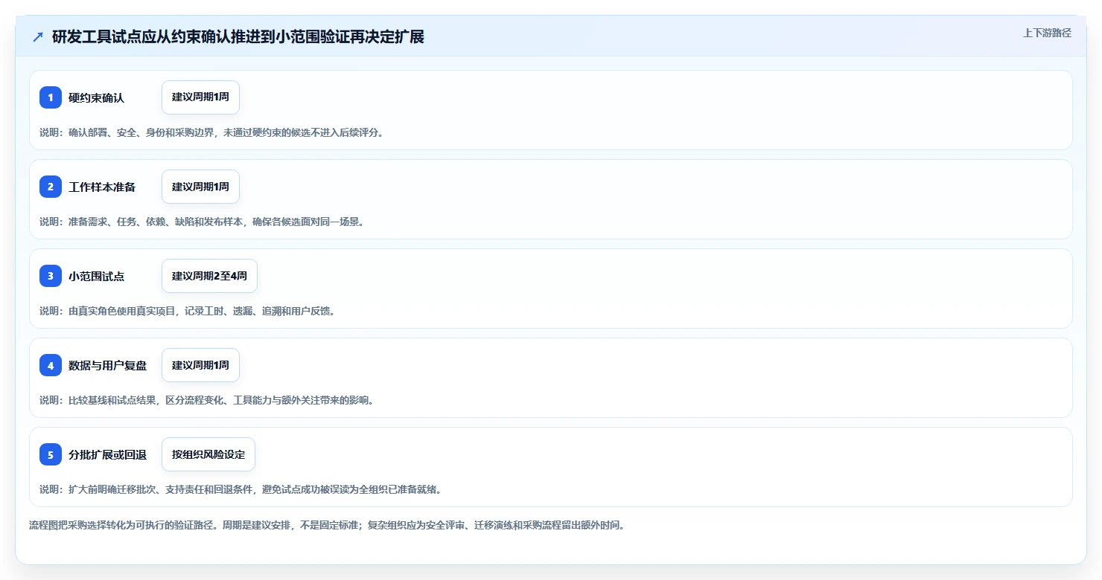Click description starting 说明：确认部署、安全
Screen dimensions: 1102x580
pos(211,132)
